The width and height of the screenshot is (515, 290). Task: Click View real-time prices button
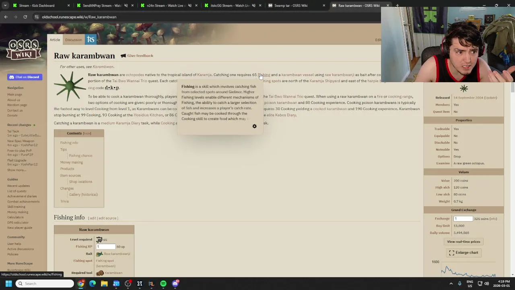[x=463, y=242]
